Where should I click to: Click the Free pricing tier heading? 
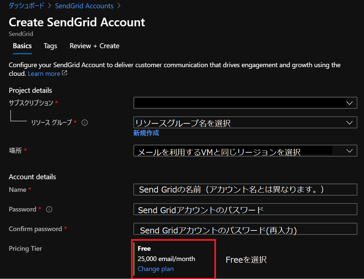click(x=144, y=248)
